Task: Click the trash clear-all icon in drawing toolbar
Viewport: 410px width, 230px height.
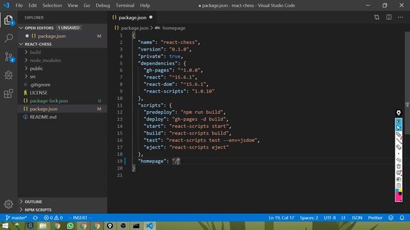Action: tap(398, 166)
